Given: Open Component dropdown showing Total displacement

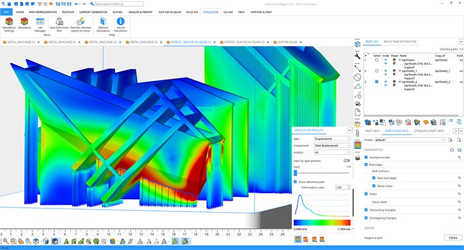Looking at the screenshot, I should 332,145.
